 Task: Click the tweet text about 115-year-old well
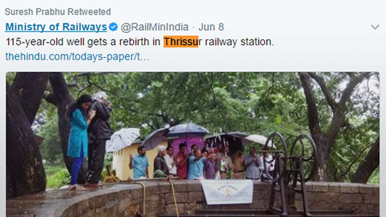point(140,42)
